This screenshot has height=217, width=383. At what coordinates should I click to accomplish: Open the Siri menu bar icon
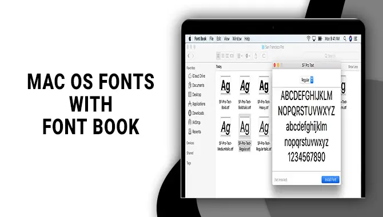(x=350, y=39)
